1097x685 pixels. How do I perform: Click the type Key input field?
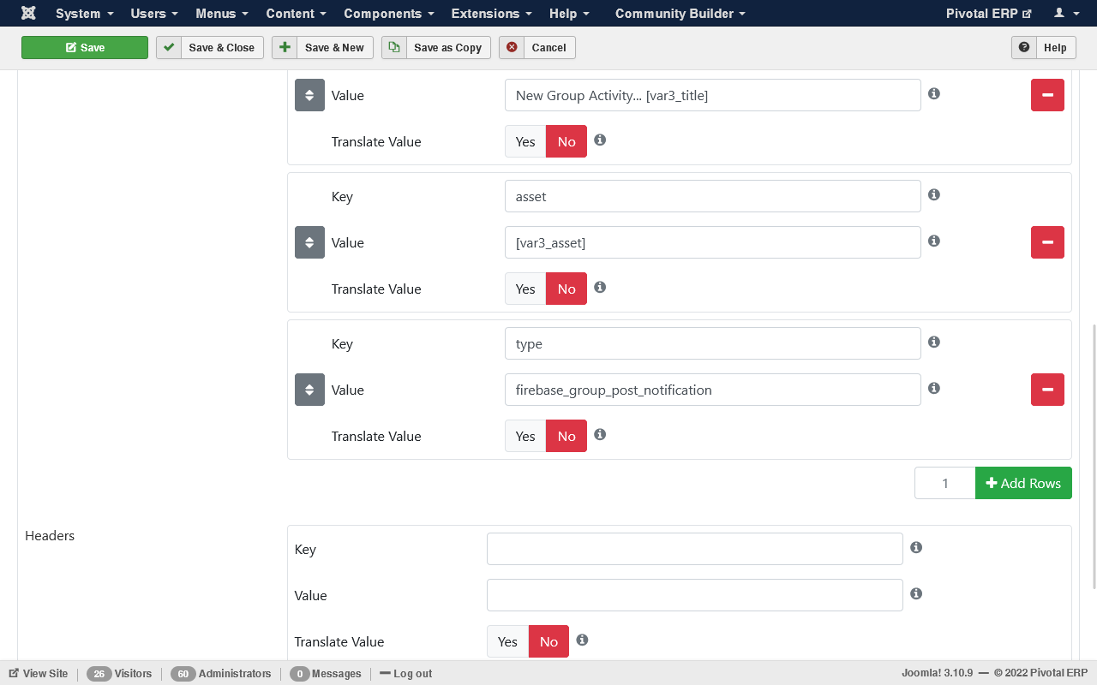click(713, 343)
